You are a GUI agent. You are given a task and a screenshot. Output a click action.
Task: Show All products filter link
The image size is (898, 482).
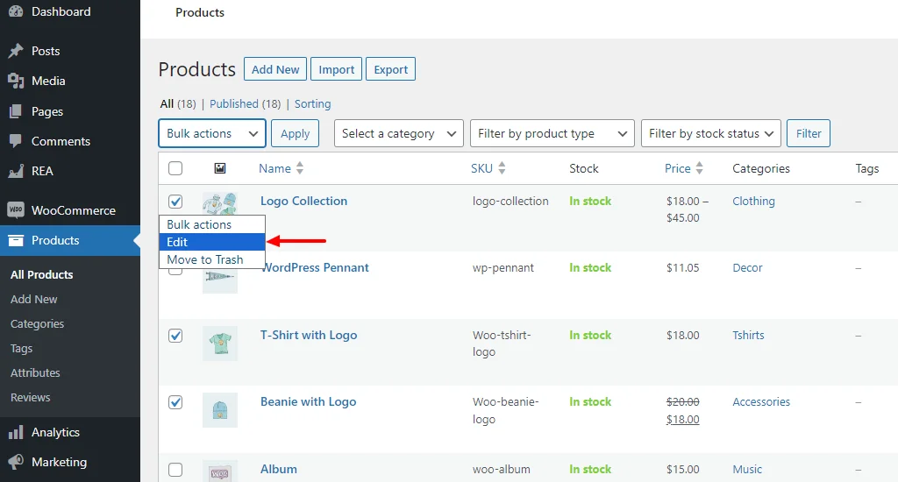click(x=177, y=103)
